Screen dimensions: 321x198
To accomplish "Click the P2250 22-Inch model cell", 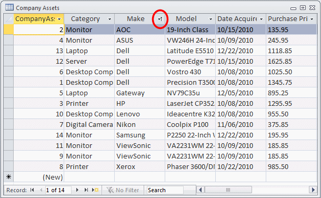I will coord(190,135).
